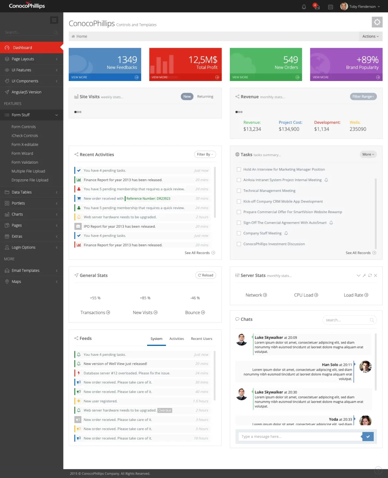Open the Tasks More dropdown

tap(368, 154)
